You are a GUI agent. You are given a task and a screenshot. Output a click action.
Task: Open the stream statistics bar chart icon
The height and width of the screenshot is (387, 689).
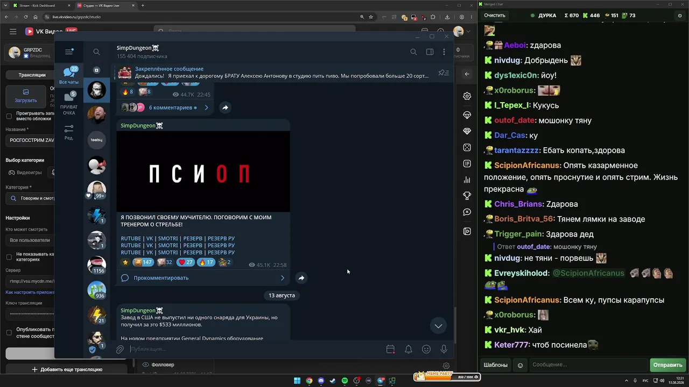[467, 180]
